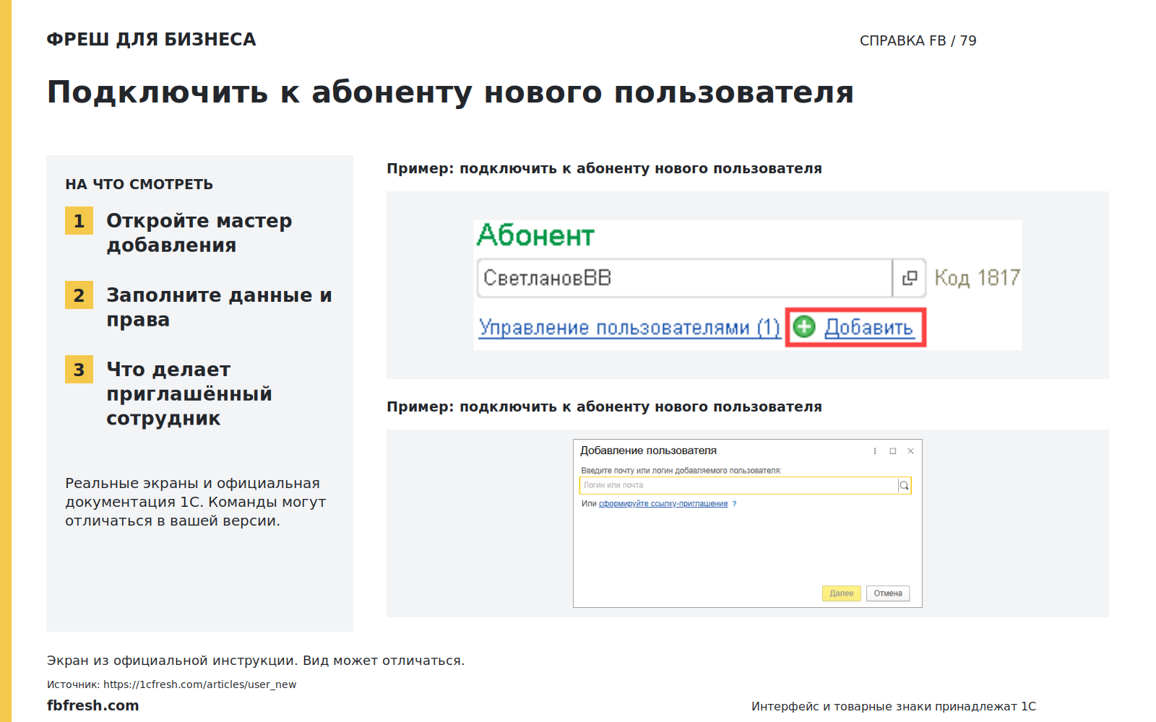Viewport: 1156px width, 722px height.
Task: Click the magnifier icon in login field
Action: click(x=904, y=485)
